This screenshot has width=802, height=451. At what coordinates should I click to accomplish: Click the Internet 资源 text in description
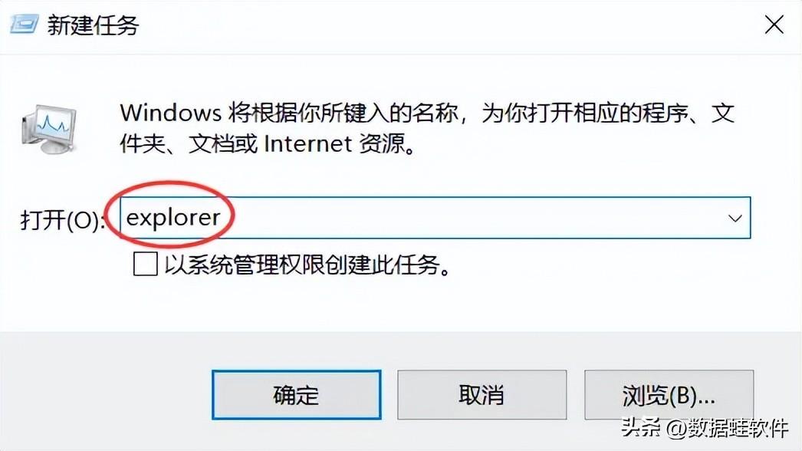pos(340,144)
